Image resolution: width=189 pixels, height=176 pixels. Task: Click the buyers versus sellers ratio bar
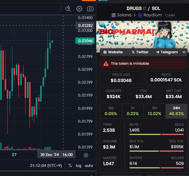(157, 168)
